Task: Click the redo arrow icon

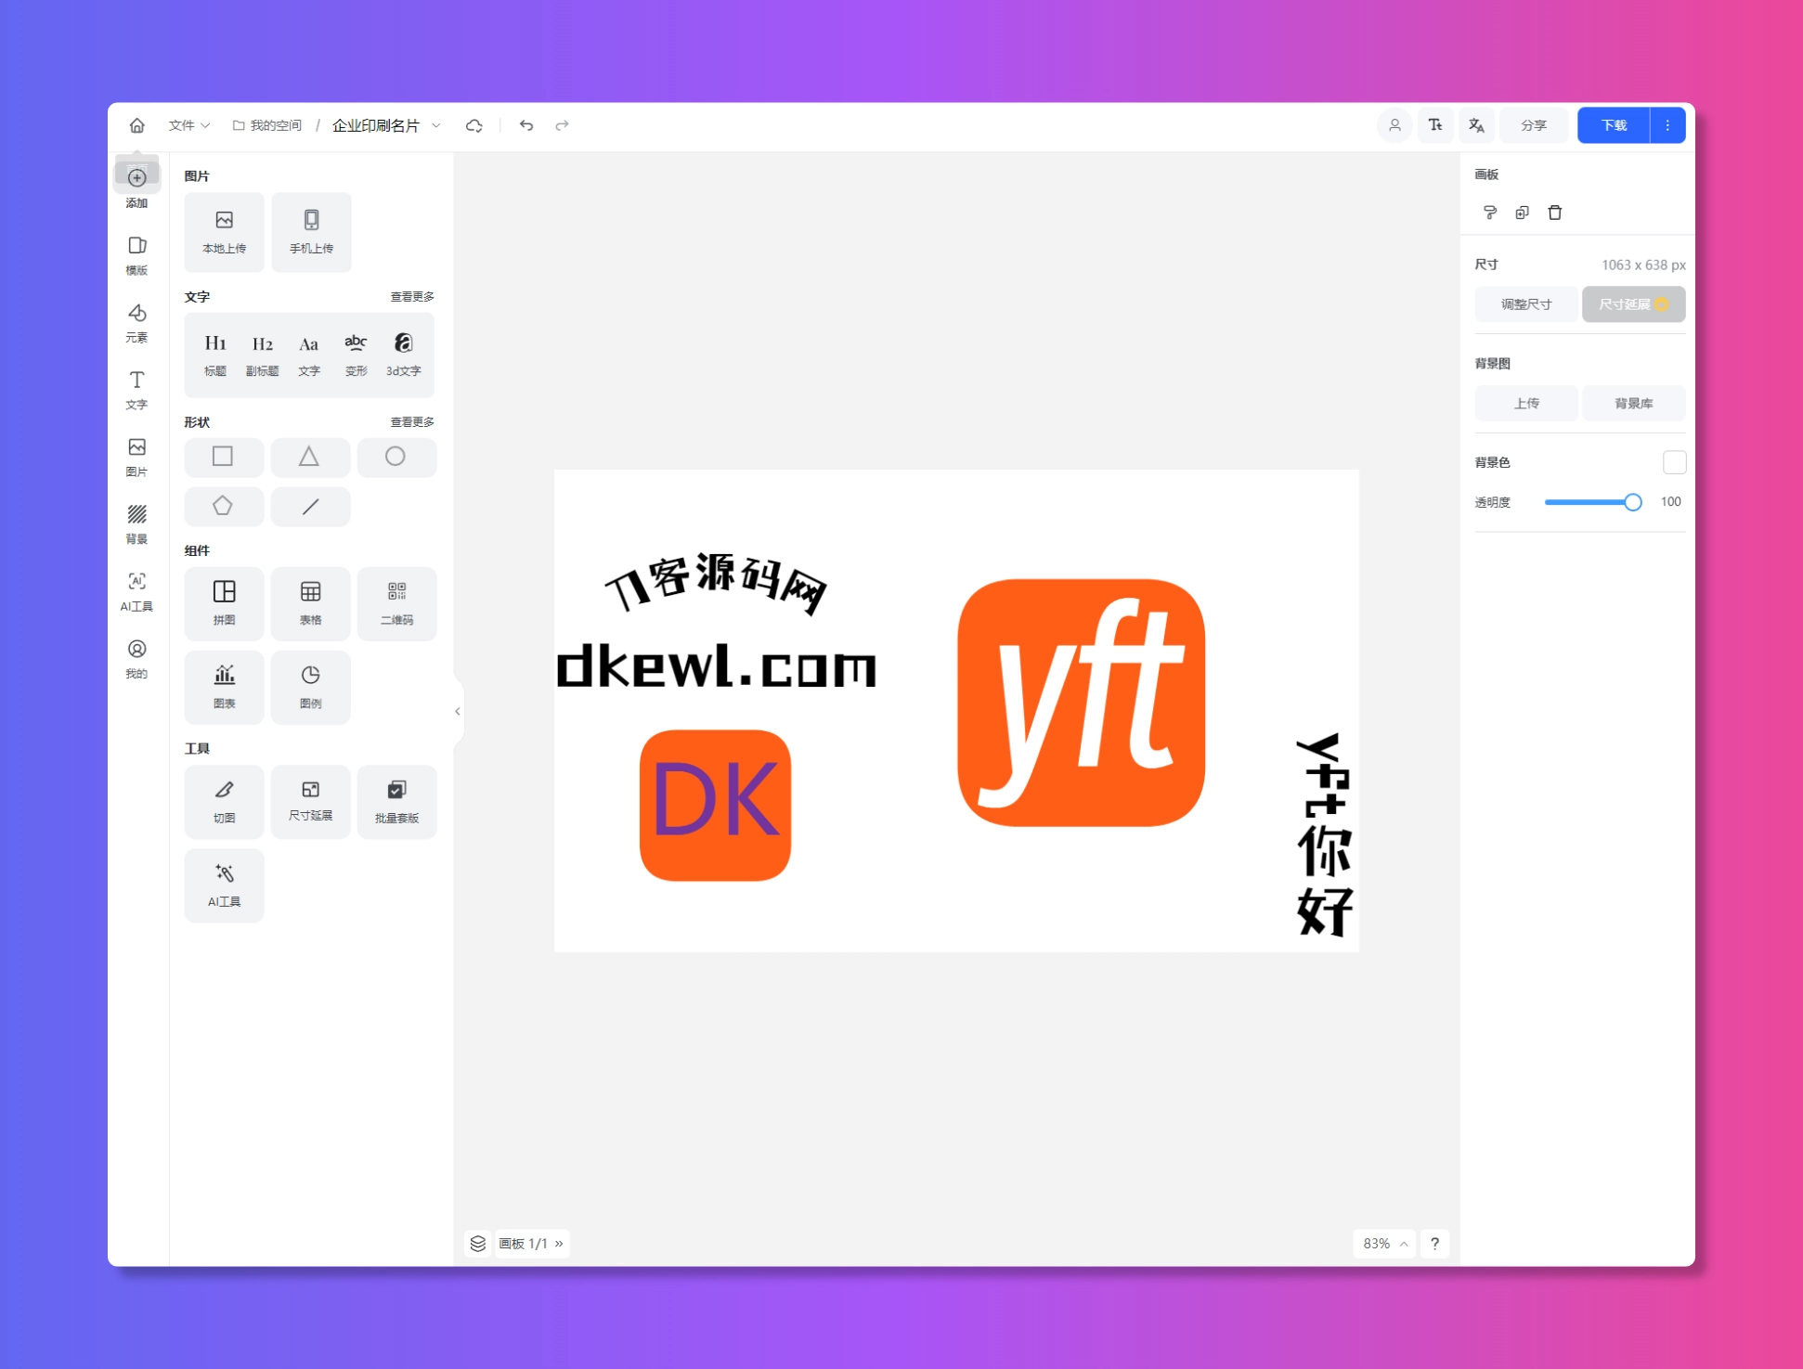Action: [562, 125]
